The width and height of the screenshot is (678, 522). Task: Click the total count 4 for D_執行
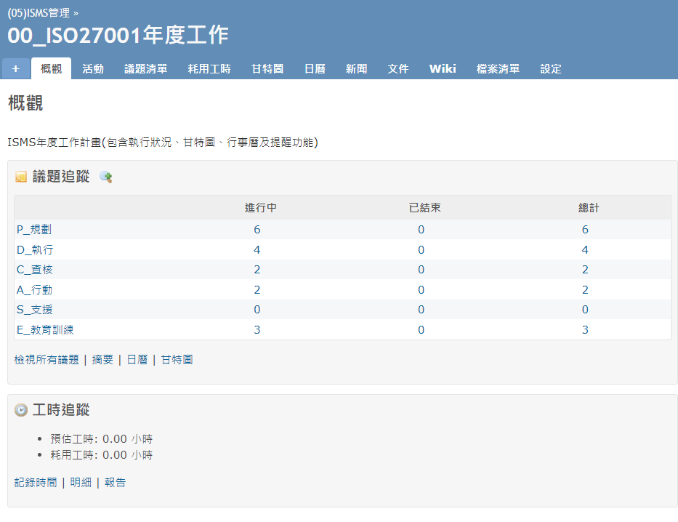(585, 250)
